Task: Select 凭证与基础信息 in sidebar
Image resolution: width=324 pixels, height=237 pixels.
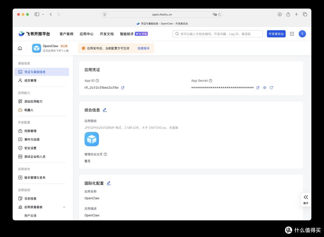Action: [42, 72]
